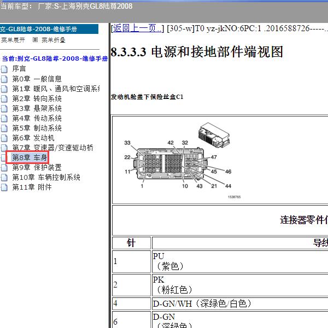Viewport: 328px width, 328px height.
Task: Click 当前:别克-GL8陆尊-2008-维修手册 label
Action: coord(55,58)
